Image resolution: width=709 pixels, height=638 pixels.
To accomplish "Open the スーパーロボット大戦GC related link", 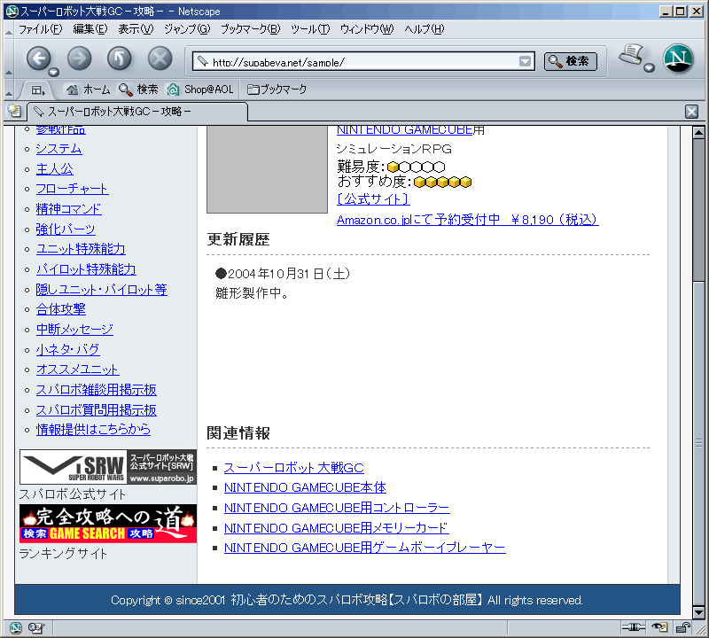I will [x=294, y=468].
